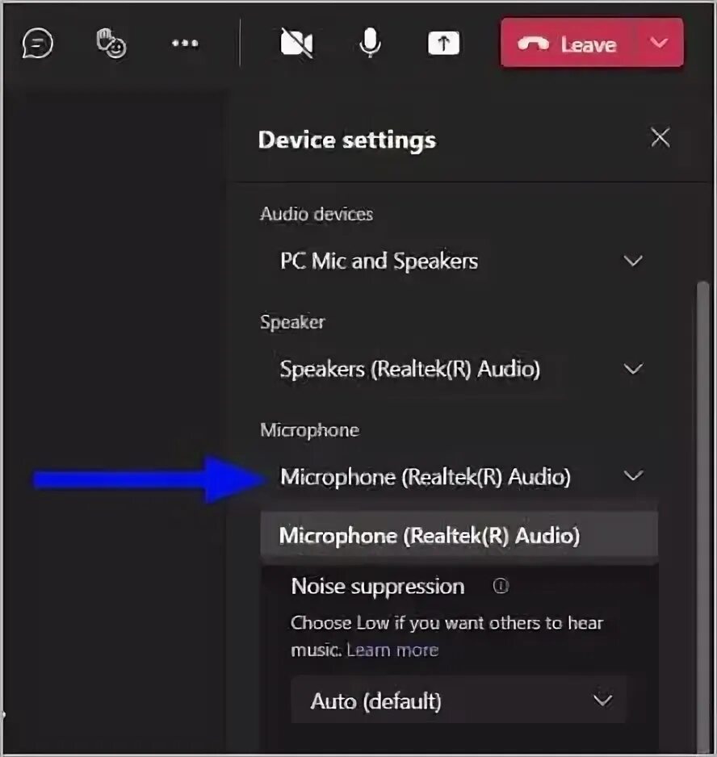Screen dimensions: 717x757
Task: Follow the Learn more link
Action: coord(392,650)
